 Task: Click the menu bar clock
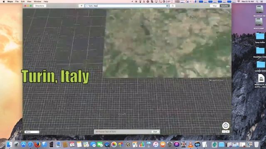[x=248, y=2]
